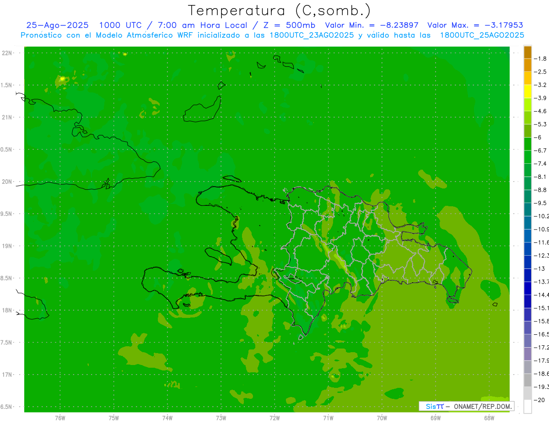Click the "6.5N" latitude label
The width and height of the screenshot is (549, 424).
pos(7,407)
